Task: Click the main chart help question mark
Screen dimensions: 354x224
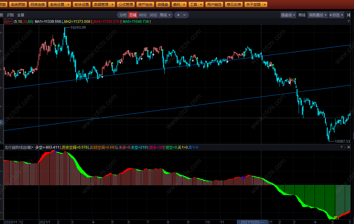Action: tap(349, 21)
